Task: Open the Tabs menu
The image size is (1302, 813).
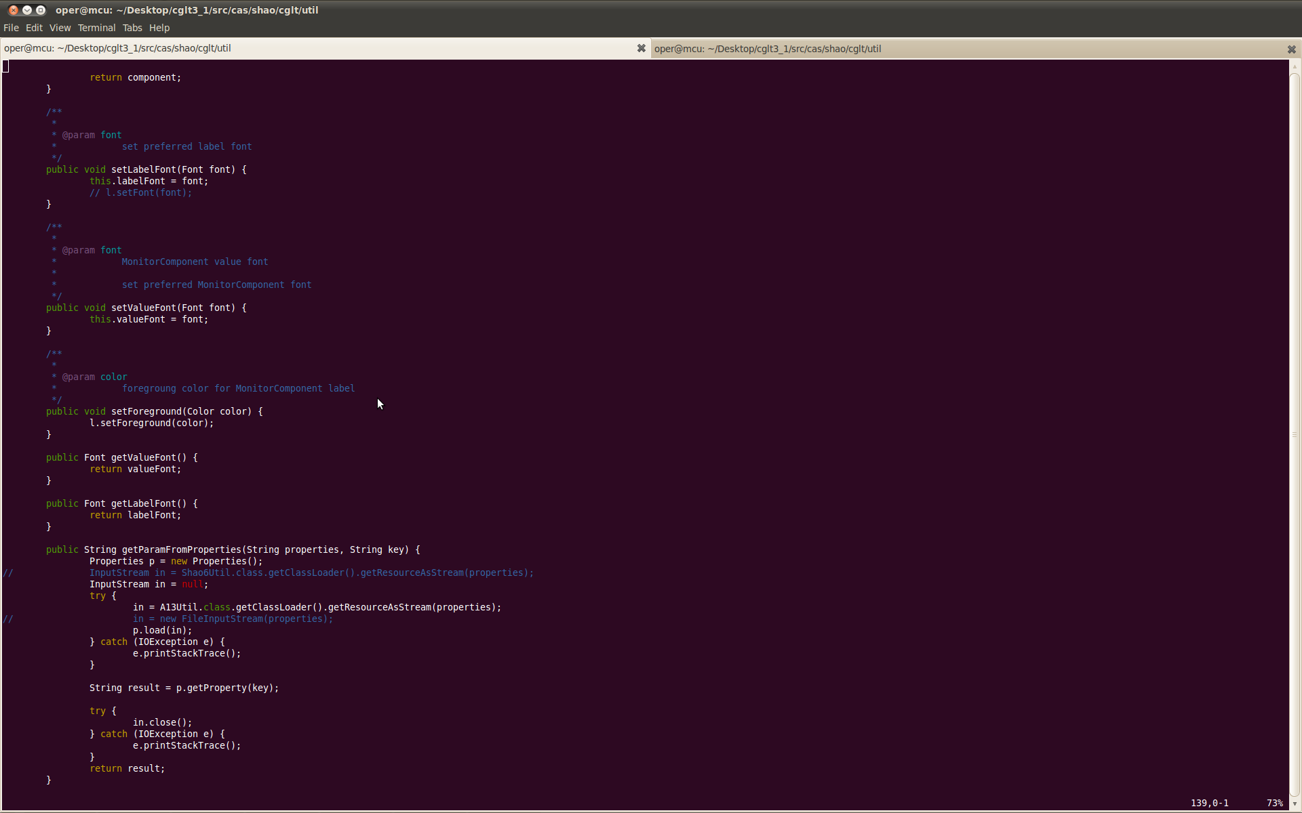Action: pos(132,28)
